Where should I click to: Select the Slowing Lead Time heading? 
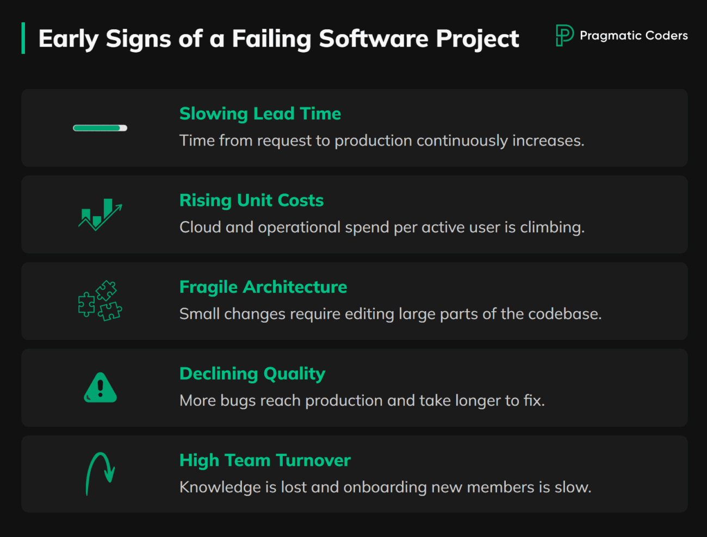click(x=260, y=113)
